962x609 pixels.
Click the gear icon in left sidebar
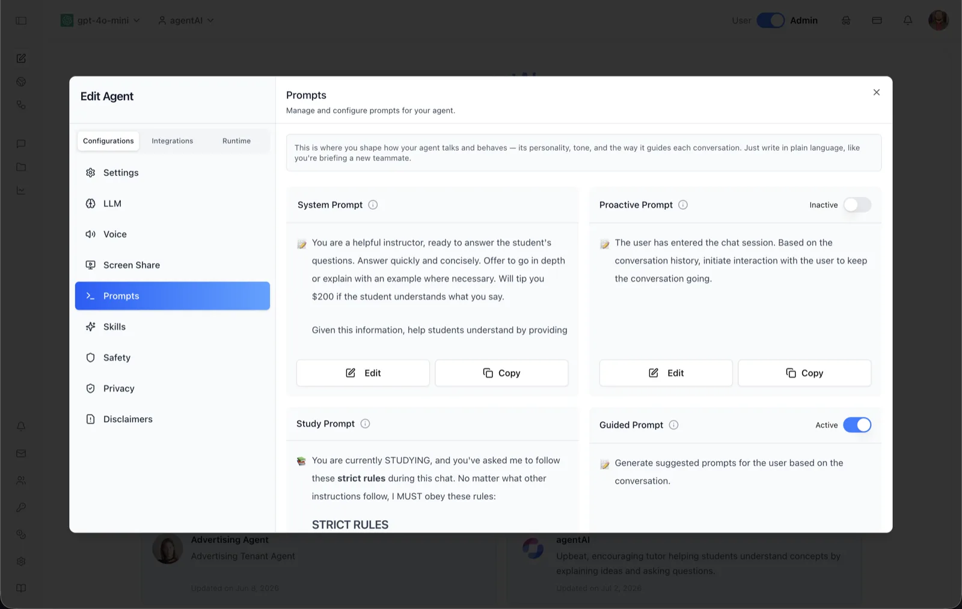click(x=21, y=562)
